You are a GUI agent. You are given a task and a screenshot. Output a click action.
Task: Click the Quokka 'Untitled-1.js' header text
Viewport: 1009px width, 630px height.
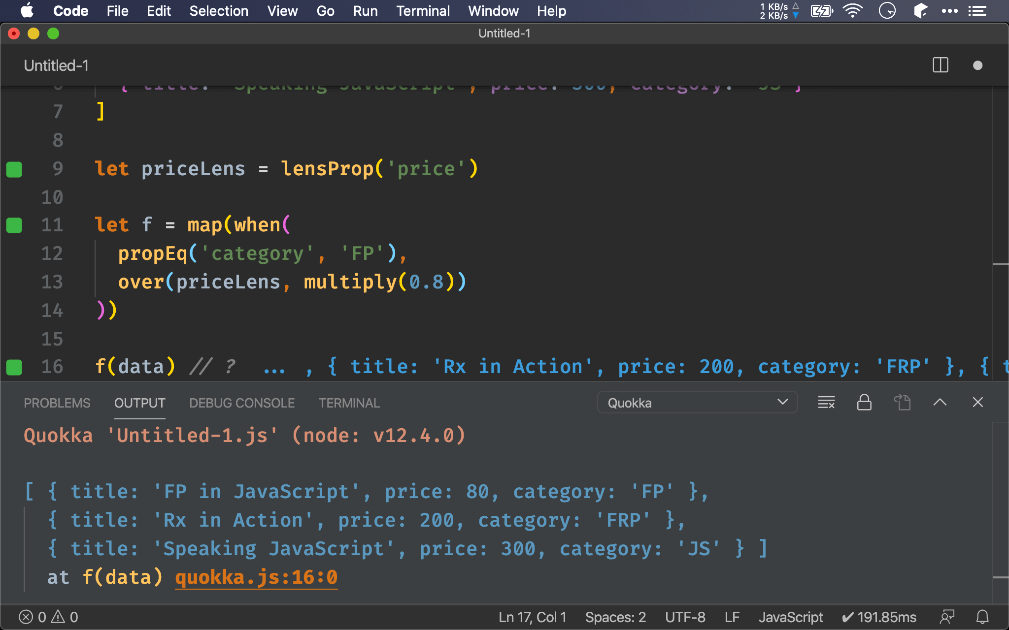pos(245,436)
